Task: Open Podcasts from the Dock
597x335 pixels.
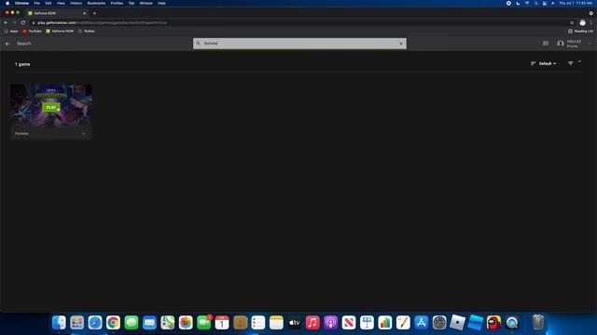Action: click(x=330, y=323)
